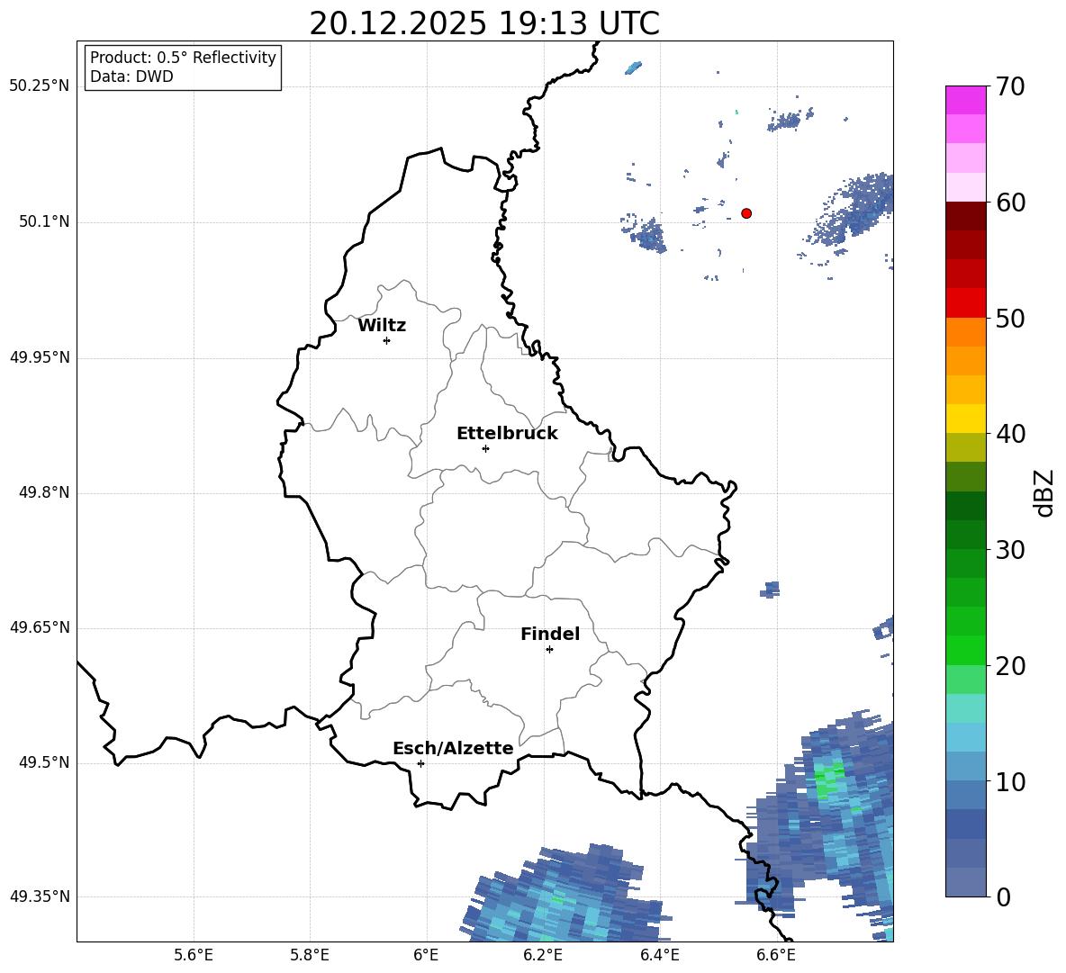Screen dimensions: 1066x973
Task: Click the 6.2°E longitude label
Action: (543, 955)
